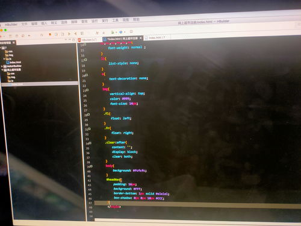
Task: Select the img folder under 网上超市注册
Action: point(11,77)
